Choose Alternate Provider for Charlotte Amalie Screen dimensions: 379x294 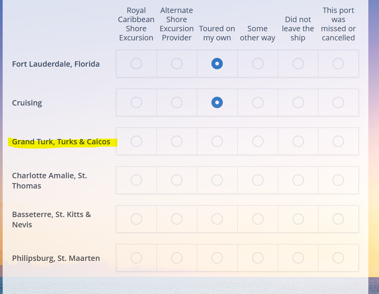[x=177, y=180]
